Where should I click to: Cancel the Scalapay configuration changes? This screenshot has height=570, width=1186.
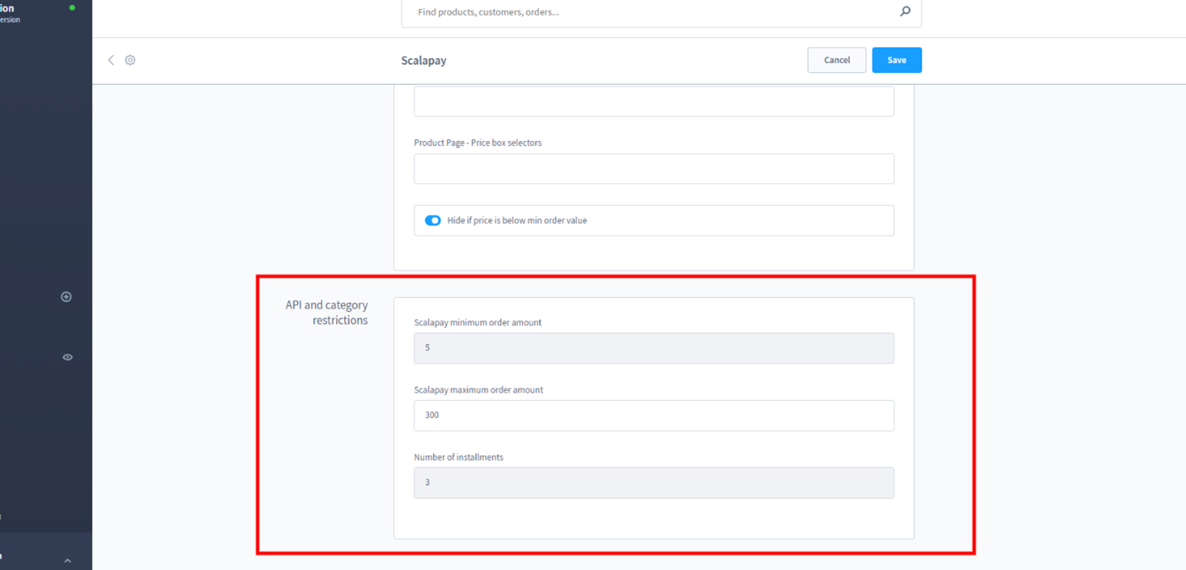837,60
